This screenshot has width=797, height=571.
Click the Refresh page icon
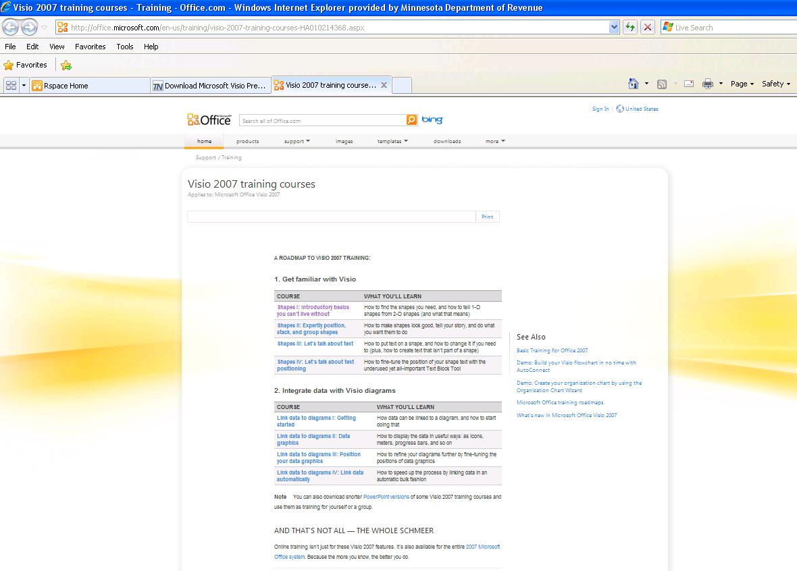point(630,28)
